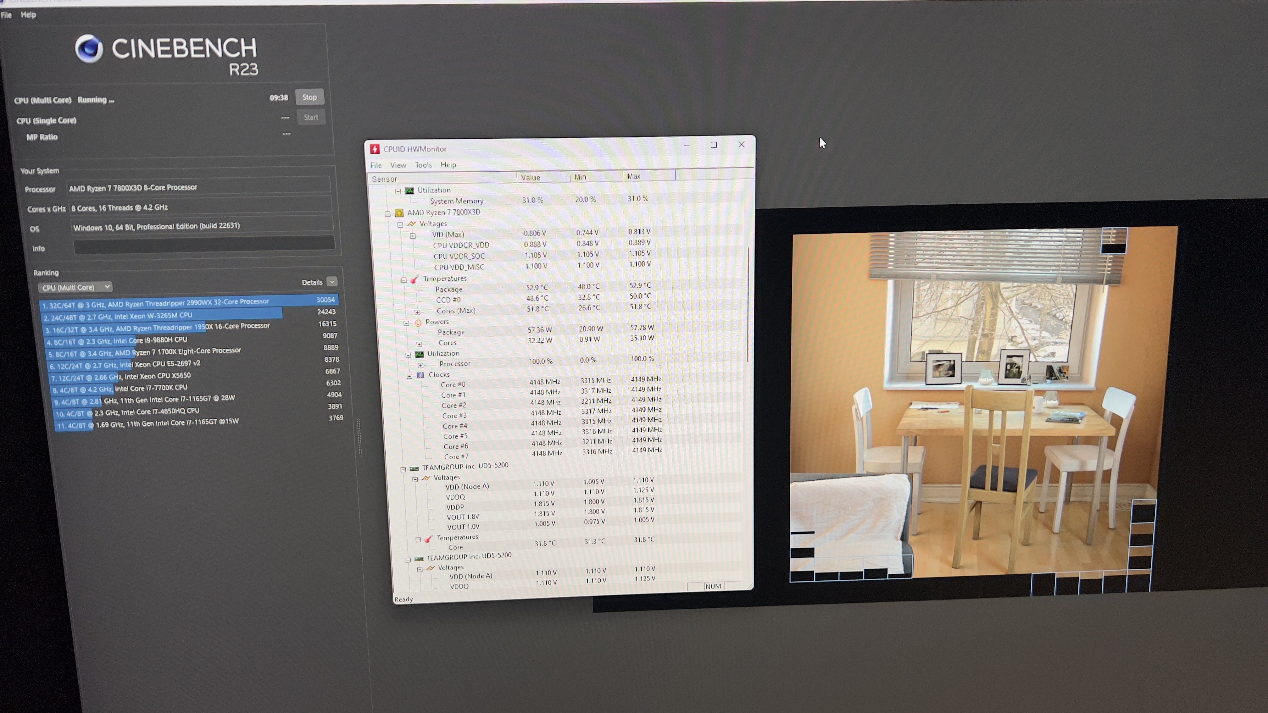Open HWMonitor File menu

click(x=376, y=165)
